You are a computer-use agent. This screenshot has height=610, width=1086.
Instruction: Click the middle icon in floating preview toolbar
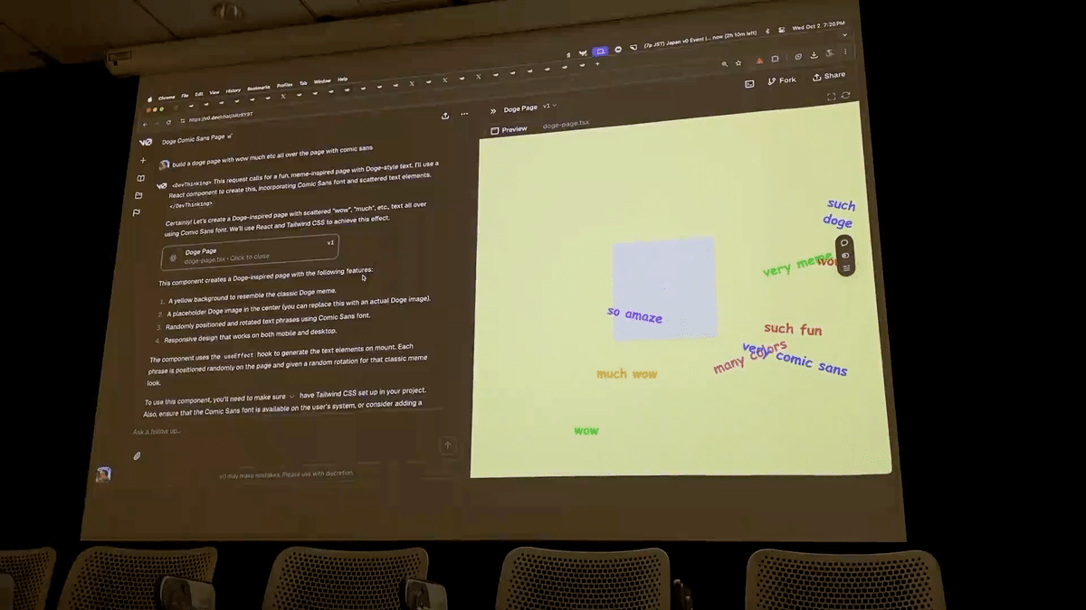click(845, 256)
